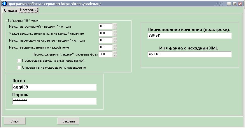Decrease the 'Между авторизацией и вводом 1-го поля' value

click(x=115, y=28)
